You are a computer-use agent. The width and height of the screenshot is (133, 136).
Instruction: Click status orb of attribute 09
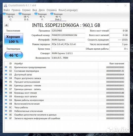[x=6, y=96]
